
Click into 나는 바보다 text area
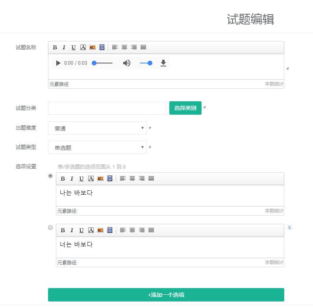pos(170,195)
